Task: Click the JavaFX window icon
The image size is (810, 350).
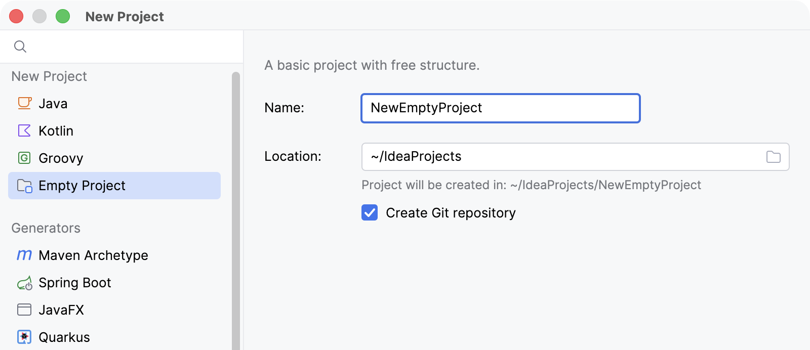Action: pyautogui.click(x=24, y=310)
